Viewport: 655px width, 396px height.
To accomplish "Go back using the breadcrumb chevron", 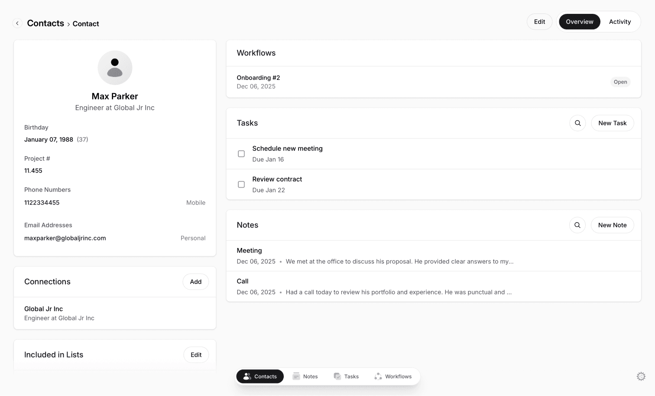I will tap(17, 23).
